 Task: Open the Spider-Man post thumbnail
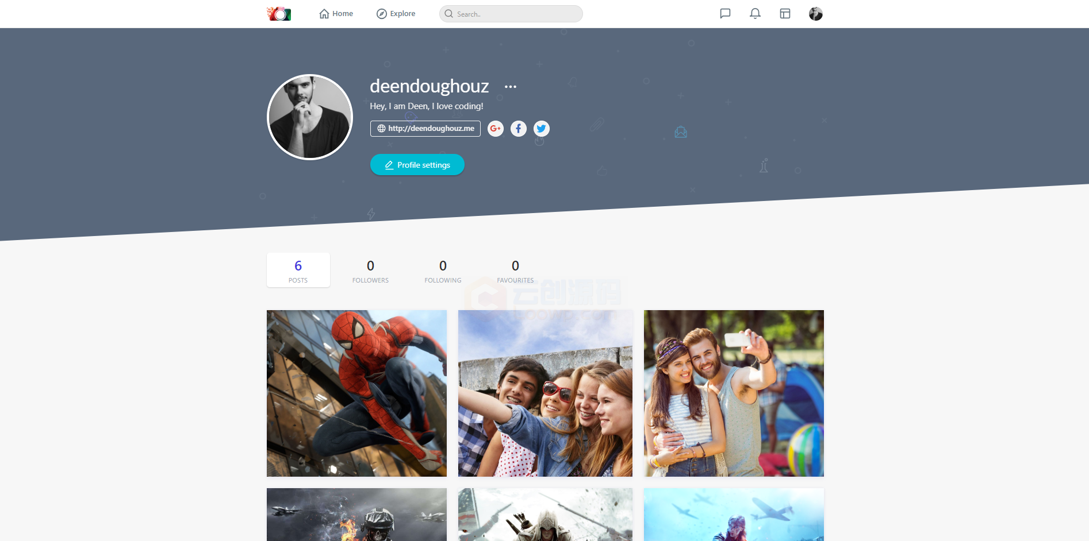356,393
